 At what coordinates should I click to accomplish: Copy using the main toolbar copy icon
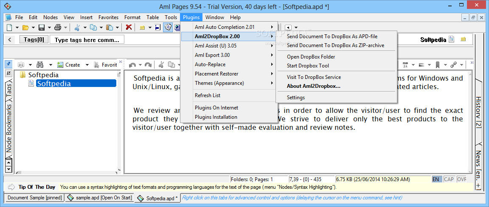(x=93, y=28)
